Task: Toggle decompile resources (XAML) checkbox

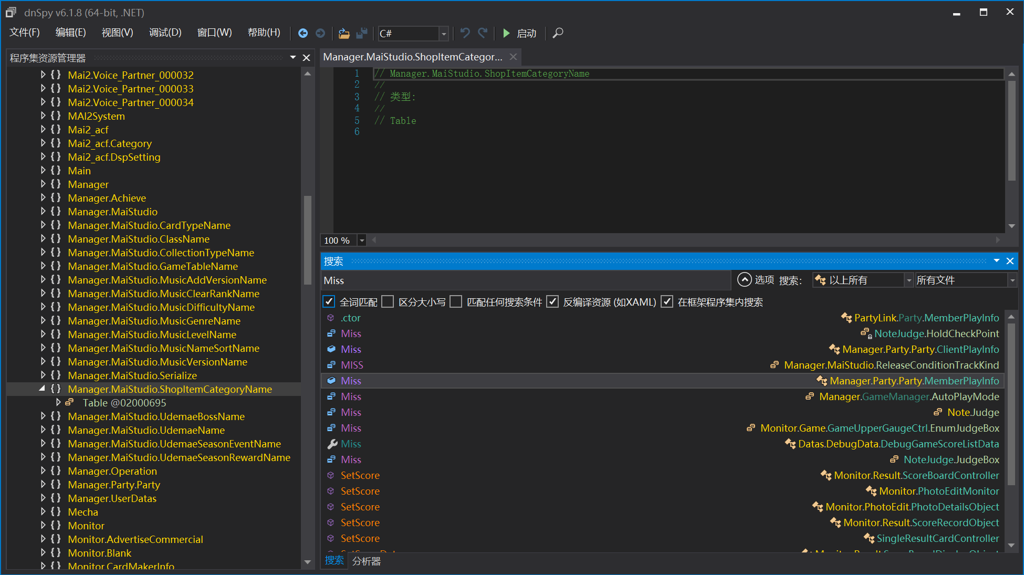Action: pyautogui.click(x=552, y=301)
